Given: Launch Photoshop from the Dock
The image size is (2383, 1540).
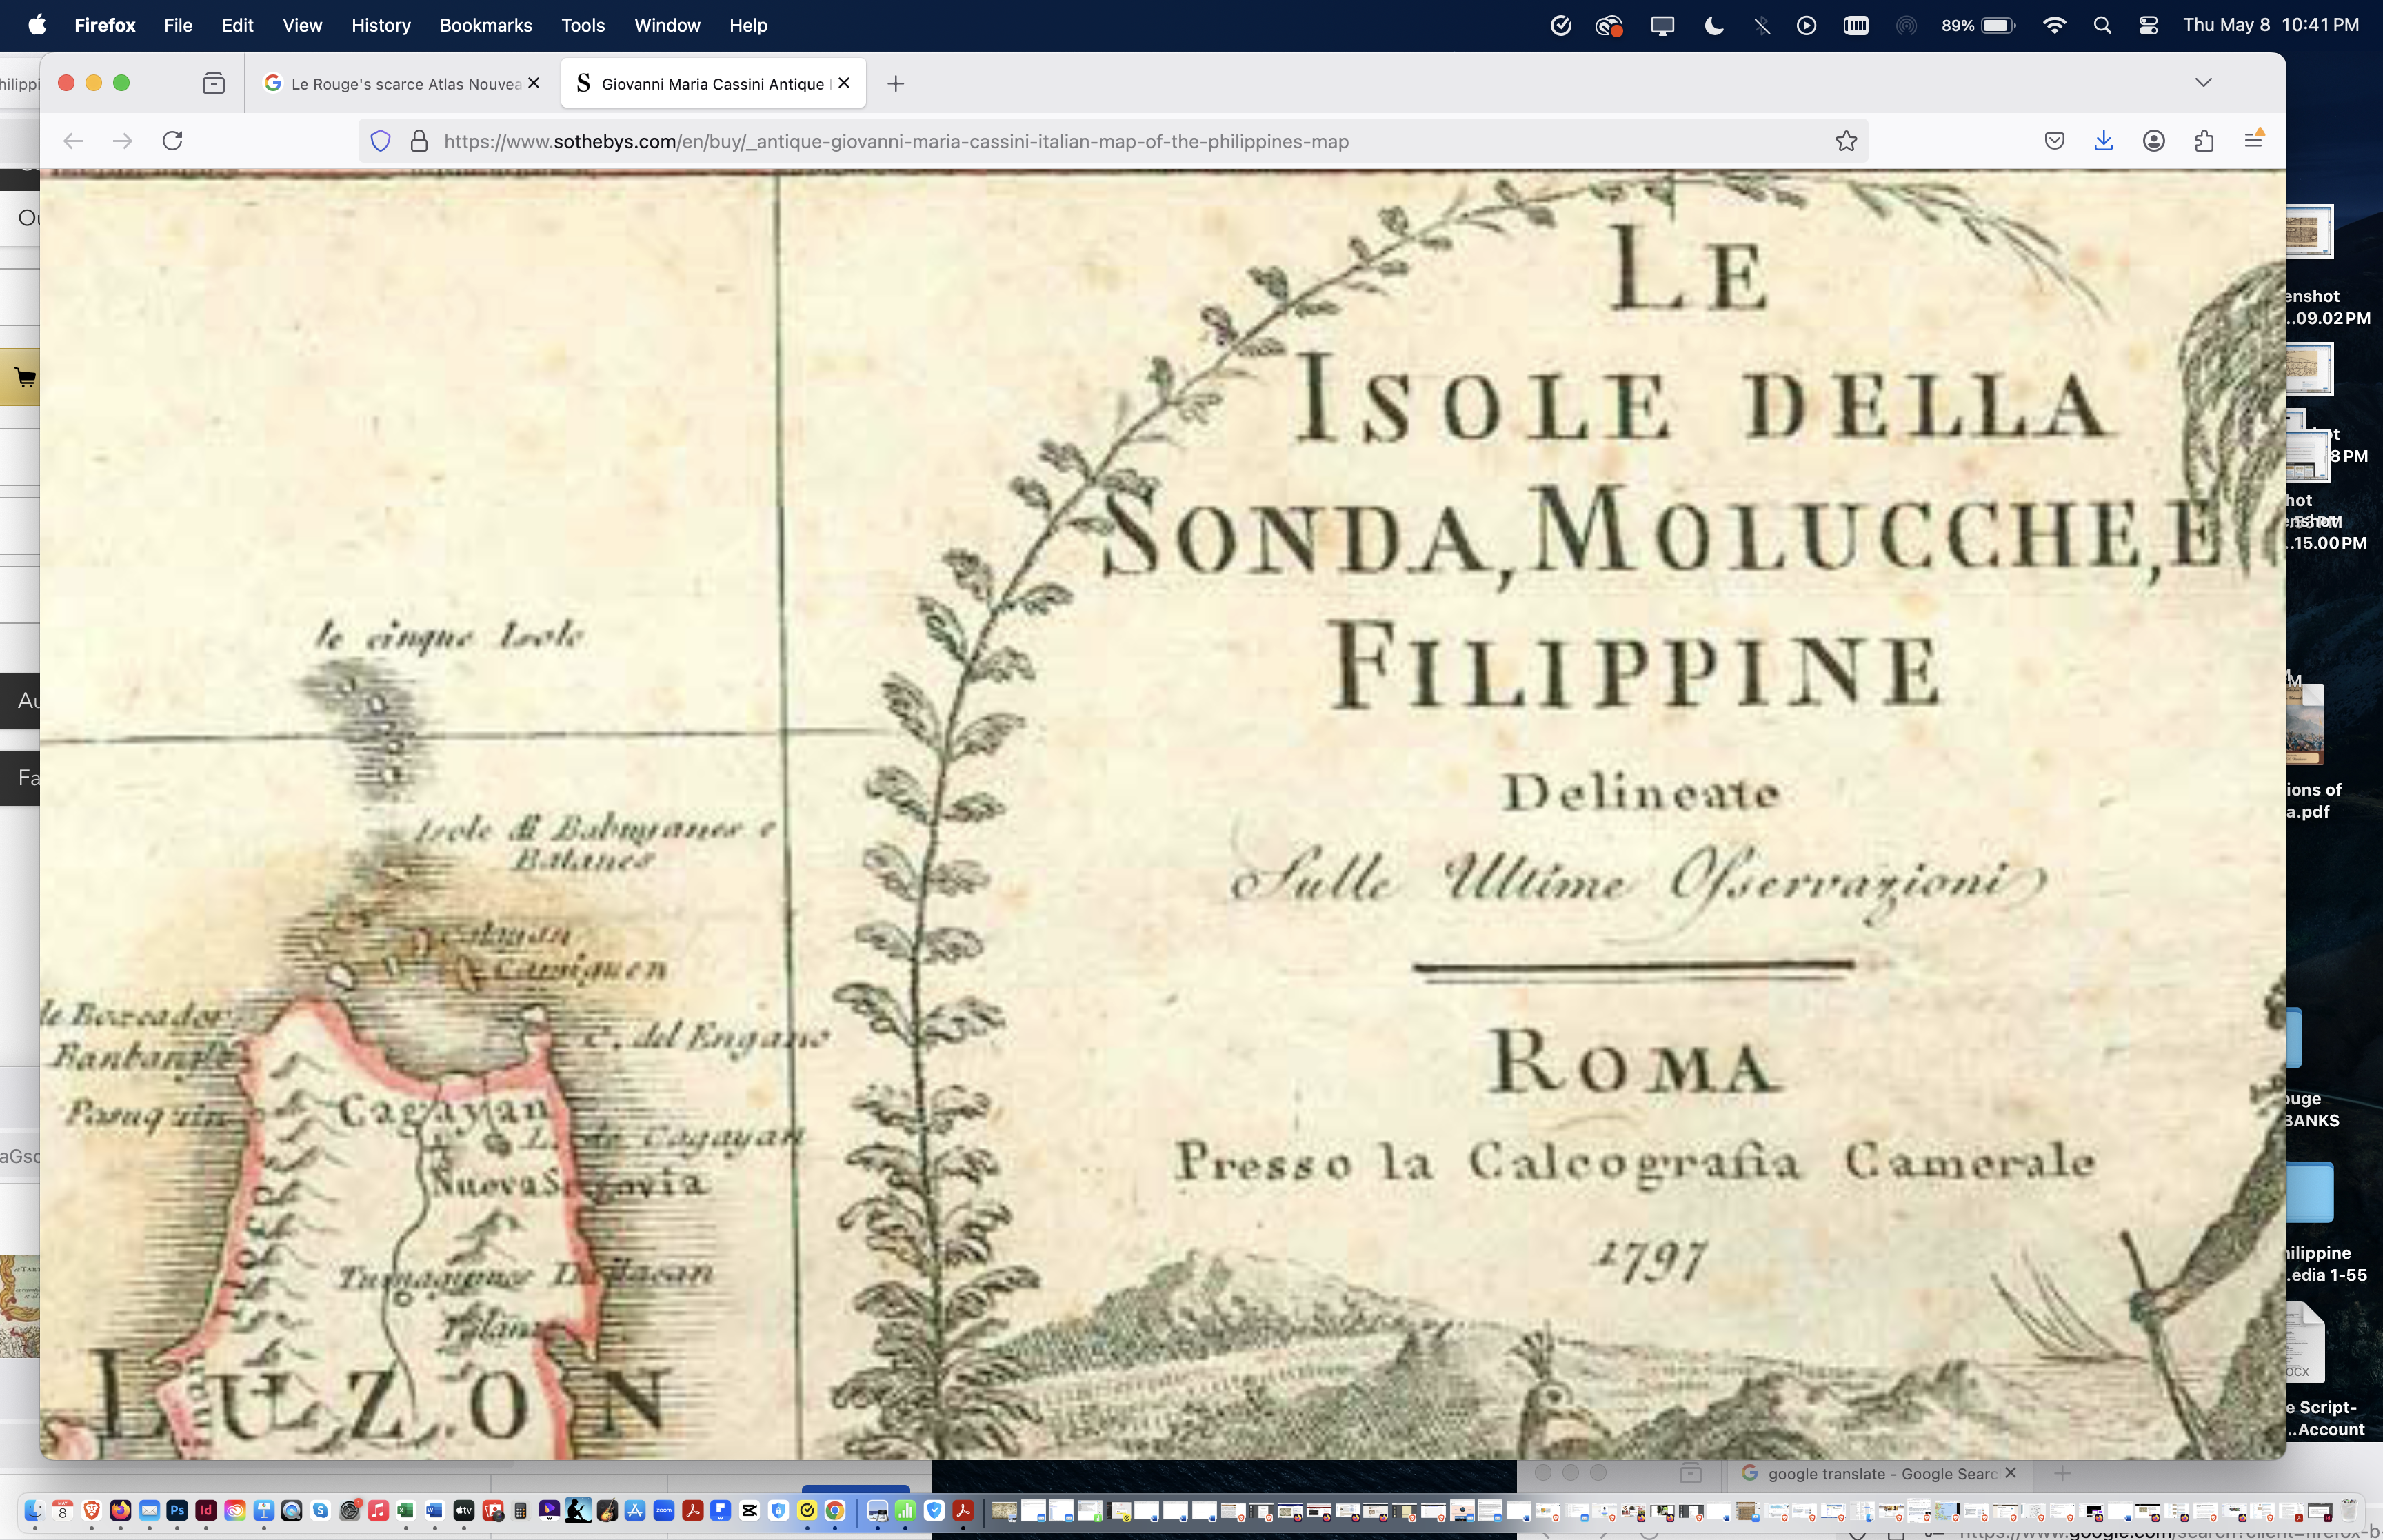Looking at the screenshot, I should pos(177,1510).
